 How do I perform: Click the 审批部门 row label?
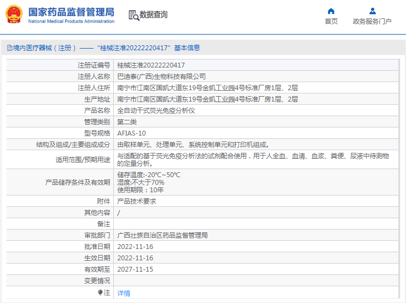[x=97, y=235]
